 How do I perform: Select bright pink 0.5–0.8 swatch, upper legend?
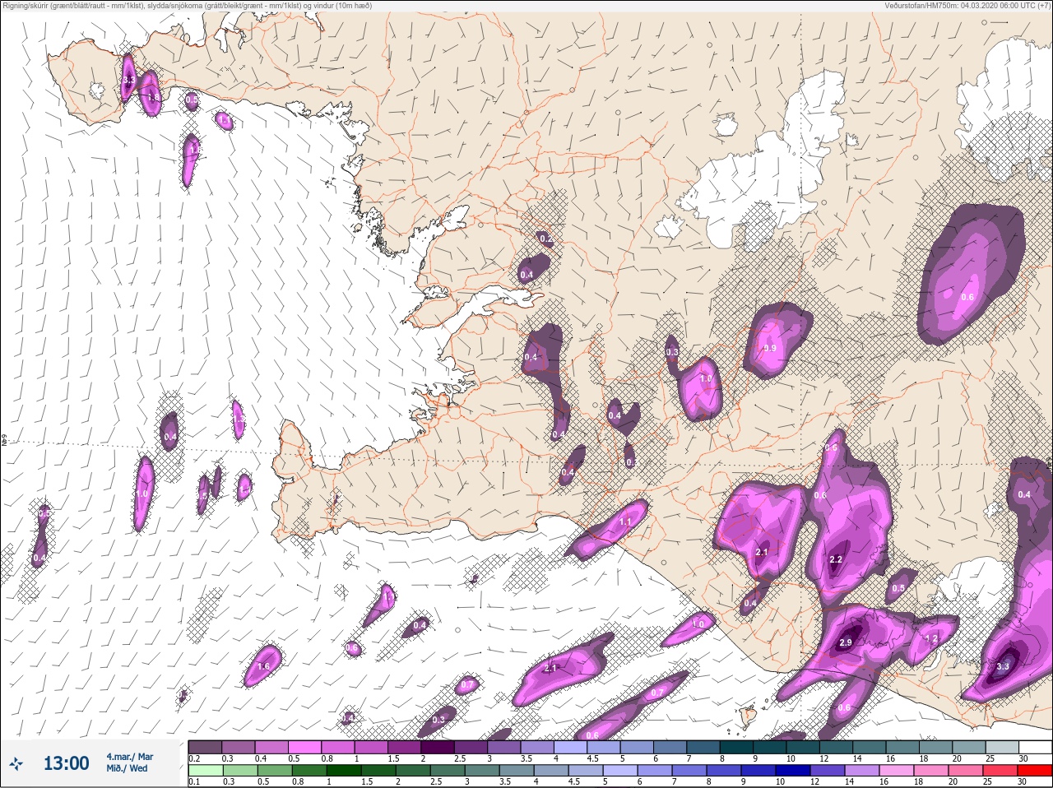click(304, 747)
